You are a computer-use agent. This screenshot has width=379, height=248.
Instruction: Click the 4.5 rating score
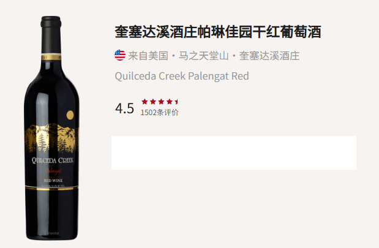click(124, 108)
